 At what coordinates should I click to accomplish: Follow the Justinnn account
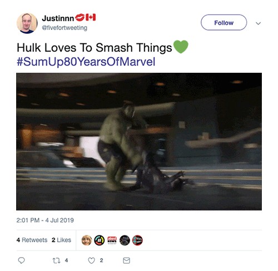coord(224,23)
